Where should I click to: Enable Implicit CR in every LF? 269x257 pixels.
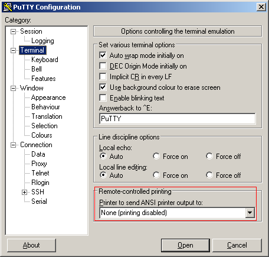(x=103, y=77)
